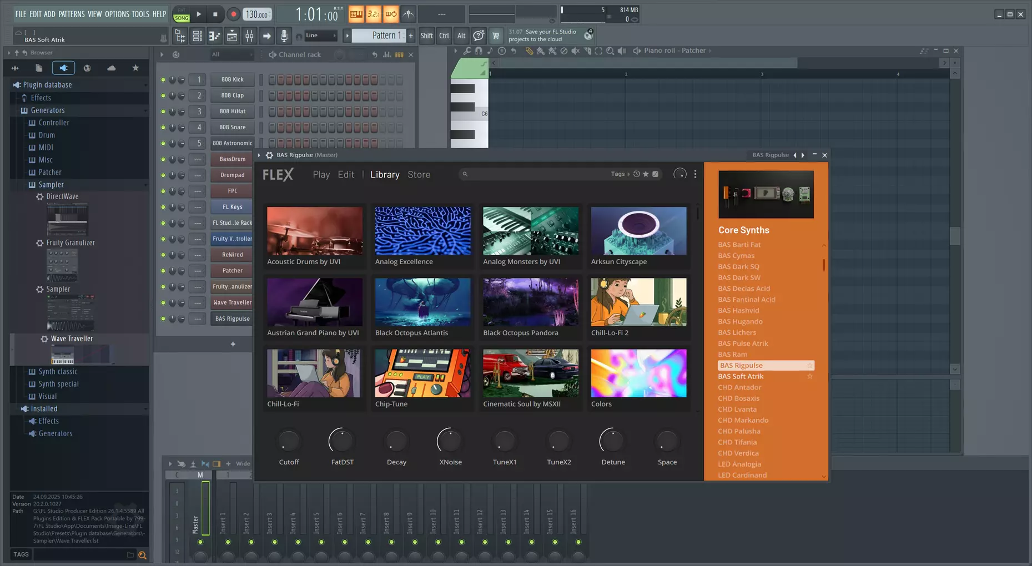This screenshot has width=1032, height=566.
Task: Open the OPTIONS menu
Action: coord(117,14)
